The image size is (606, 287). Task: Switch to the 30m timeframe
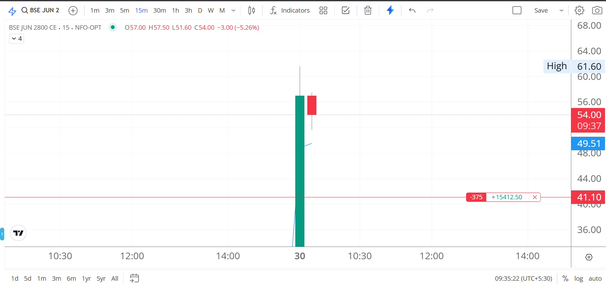(159, 11)
